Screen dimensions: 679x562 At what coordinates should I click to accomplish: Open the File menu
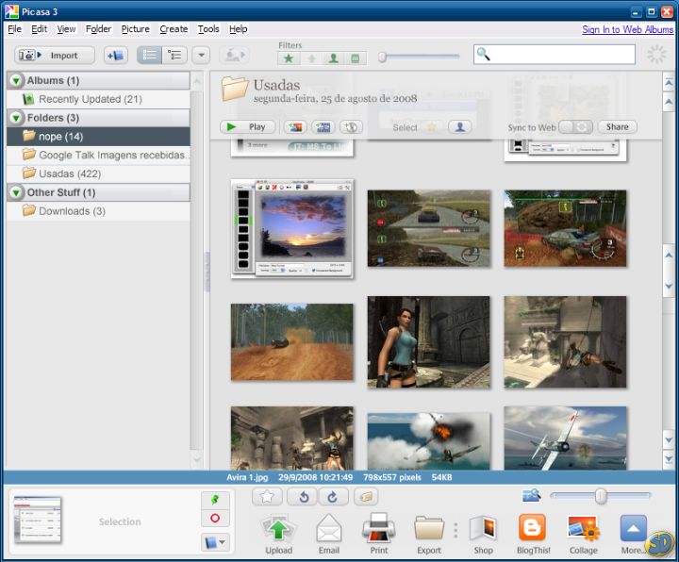[14, 29]
